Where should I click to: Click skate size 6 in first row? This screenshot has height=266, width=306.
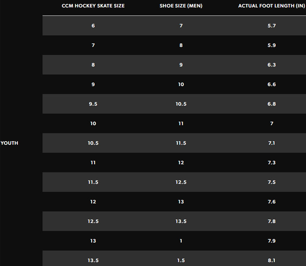click(x=93, y=25)
